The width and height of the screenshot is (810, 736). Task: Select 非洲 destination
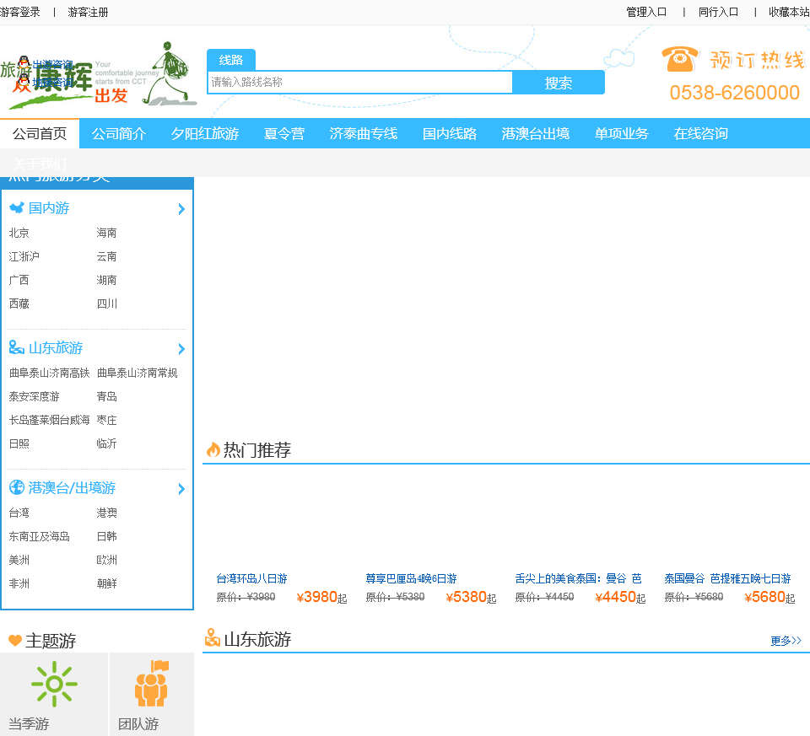pos(19,583)
